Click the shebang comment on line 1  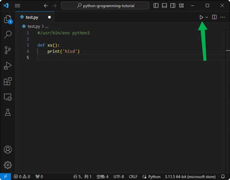tap(64, 33)
